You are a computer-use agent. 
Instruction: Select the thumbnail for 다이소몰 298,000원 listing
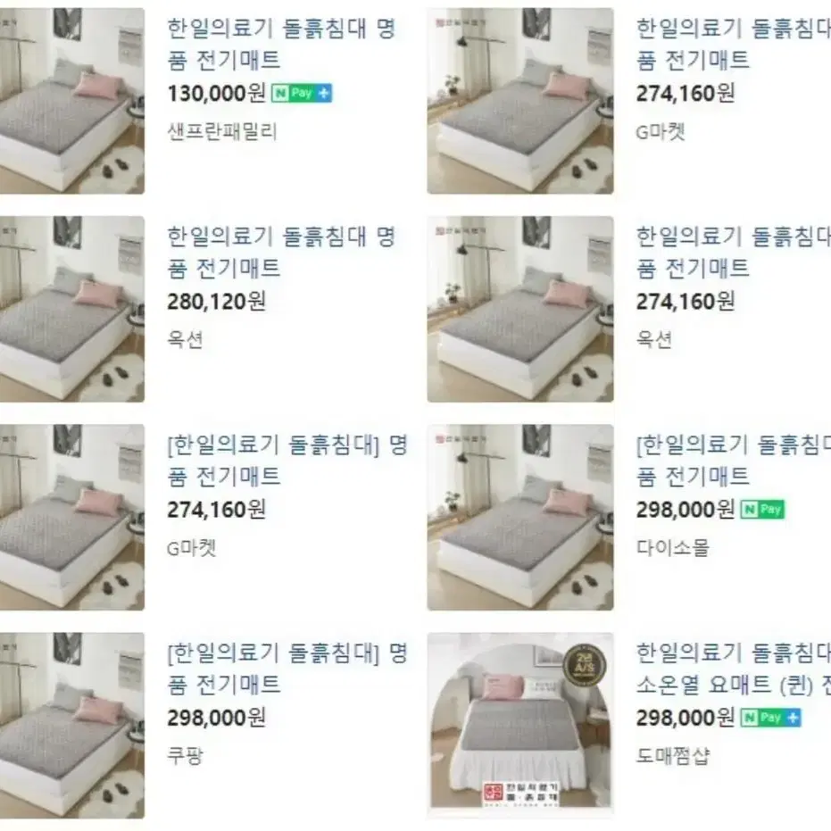[520, 518]
